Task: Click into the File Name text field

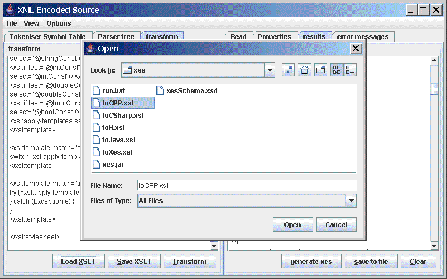Action: 246,185
